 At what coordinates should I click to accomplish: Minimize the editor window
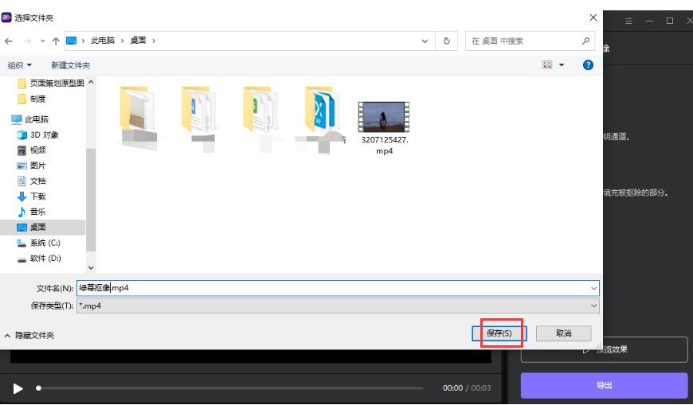pos(649,21)
